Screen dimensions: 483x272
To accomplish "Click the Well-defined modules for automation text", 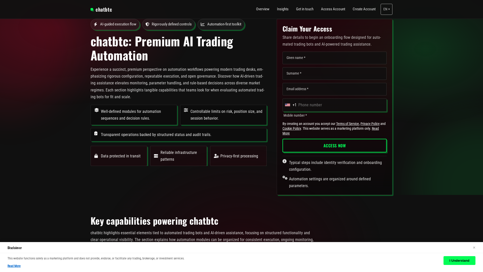I will [131, 115].
